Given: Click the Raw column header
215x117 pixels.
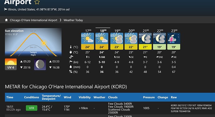Looking at the screenshot, I should pyautogui.click(x=174, y=97).
